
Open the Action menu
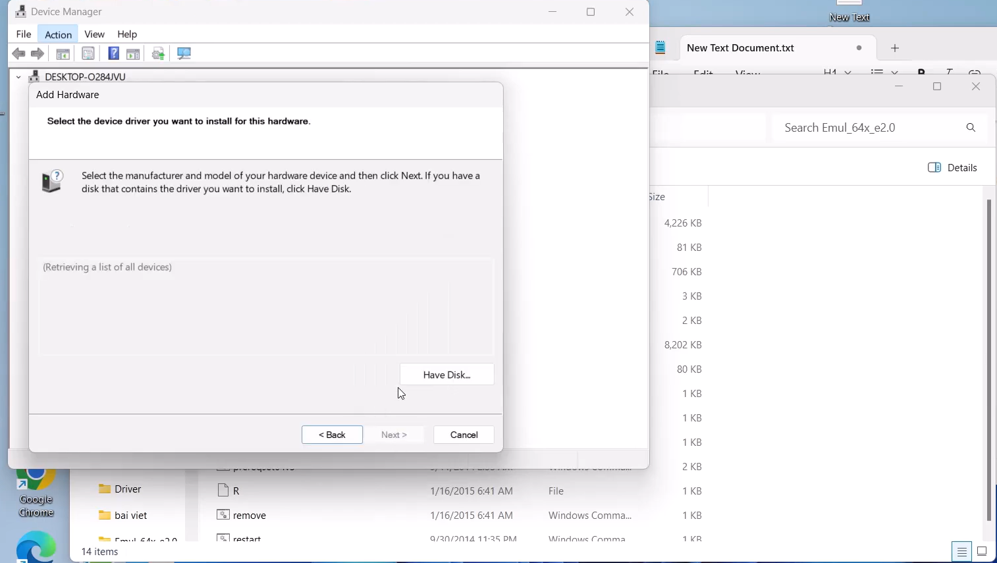tap(58, 34)
